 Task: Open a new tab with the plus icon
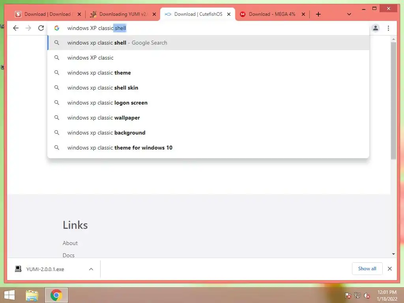click(x=318, y=14)
